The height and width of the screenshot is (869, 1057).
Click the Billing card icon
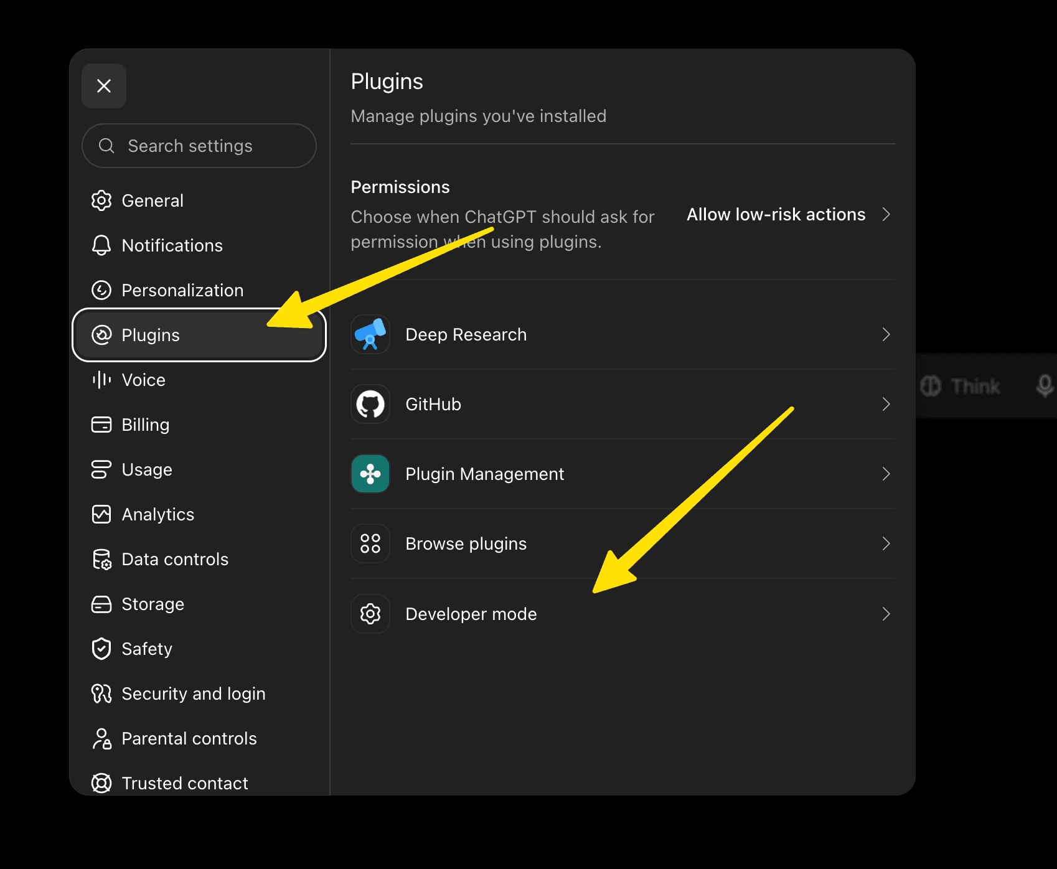pyautogui.click(x=101, y=425)
